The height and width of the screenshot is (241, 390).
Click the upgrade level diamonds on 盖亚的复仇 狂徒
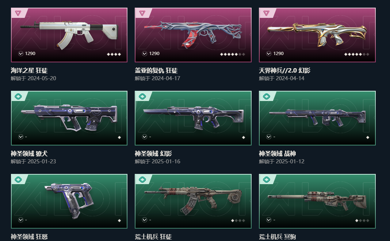[x=233, y=54]
